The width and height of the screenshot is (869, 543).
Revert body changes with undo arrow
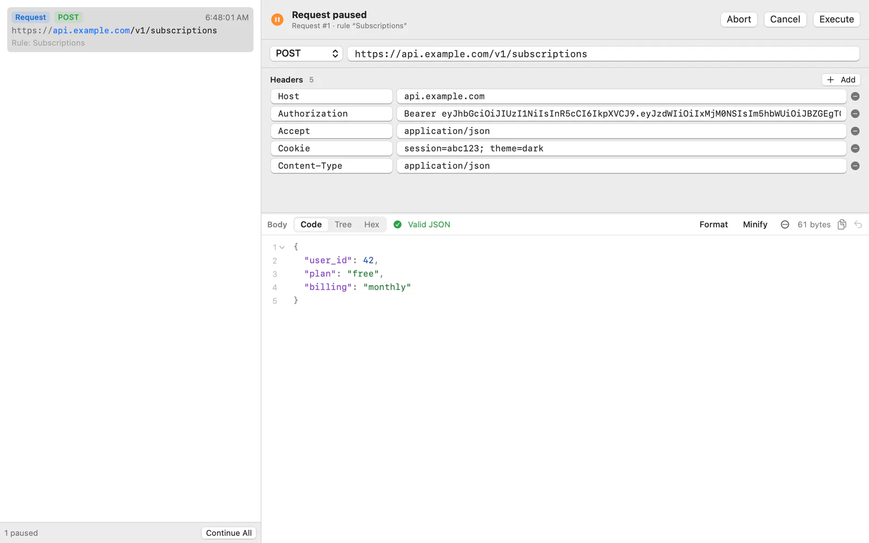(858, 224)
